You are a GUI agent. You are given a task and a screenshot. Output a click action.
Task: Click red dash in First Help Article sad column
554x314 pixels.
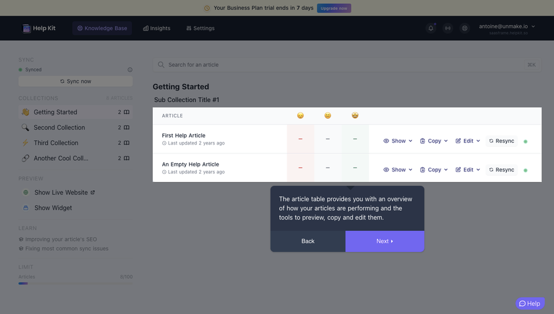tap(300, 139)
